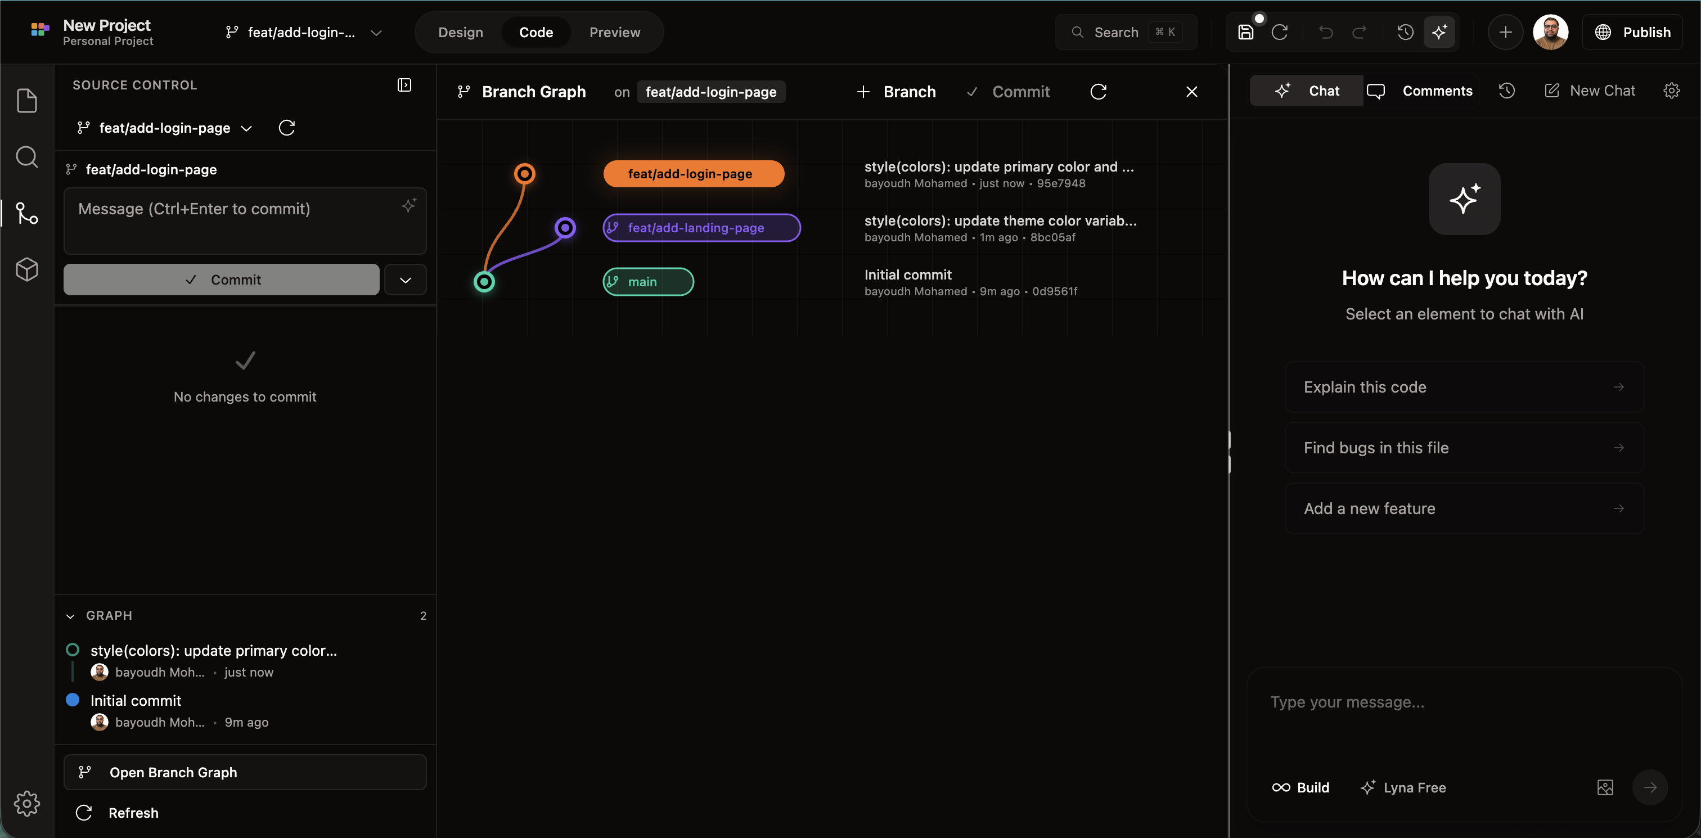The image size is (1701, 838).
Task: Expand the commit options dropdown next to Commit
Action: (x=406, y=280)
